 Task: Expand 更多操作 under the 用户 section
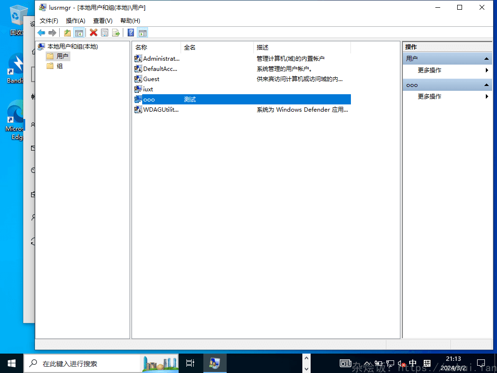[x=430, y=70]
